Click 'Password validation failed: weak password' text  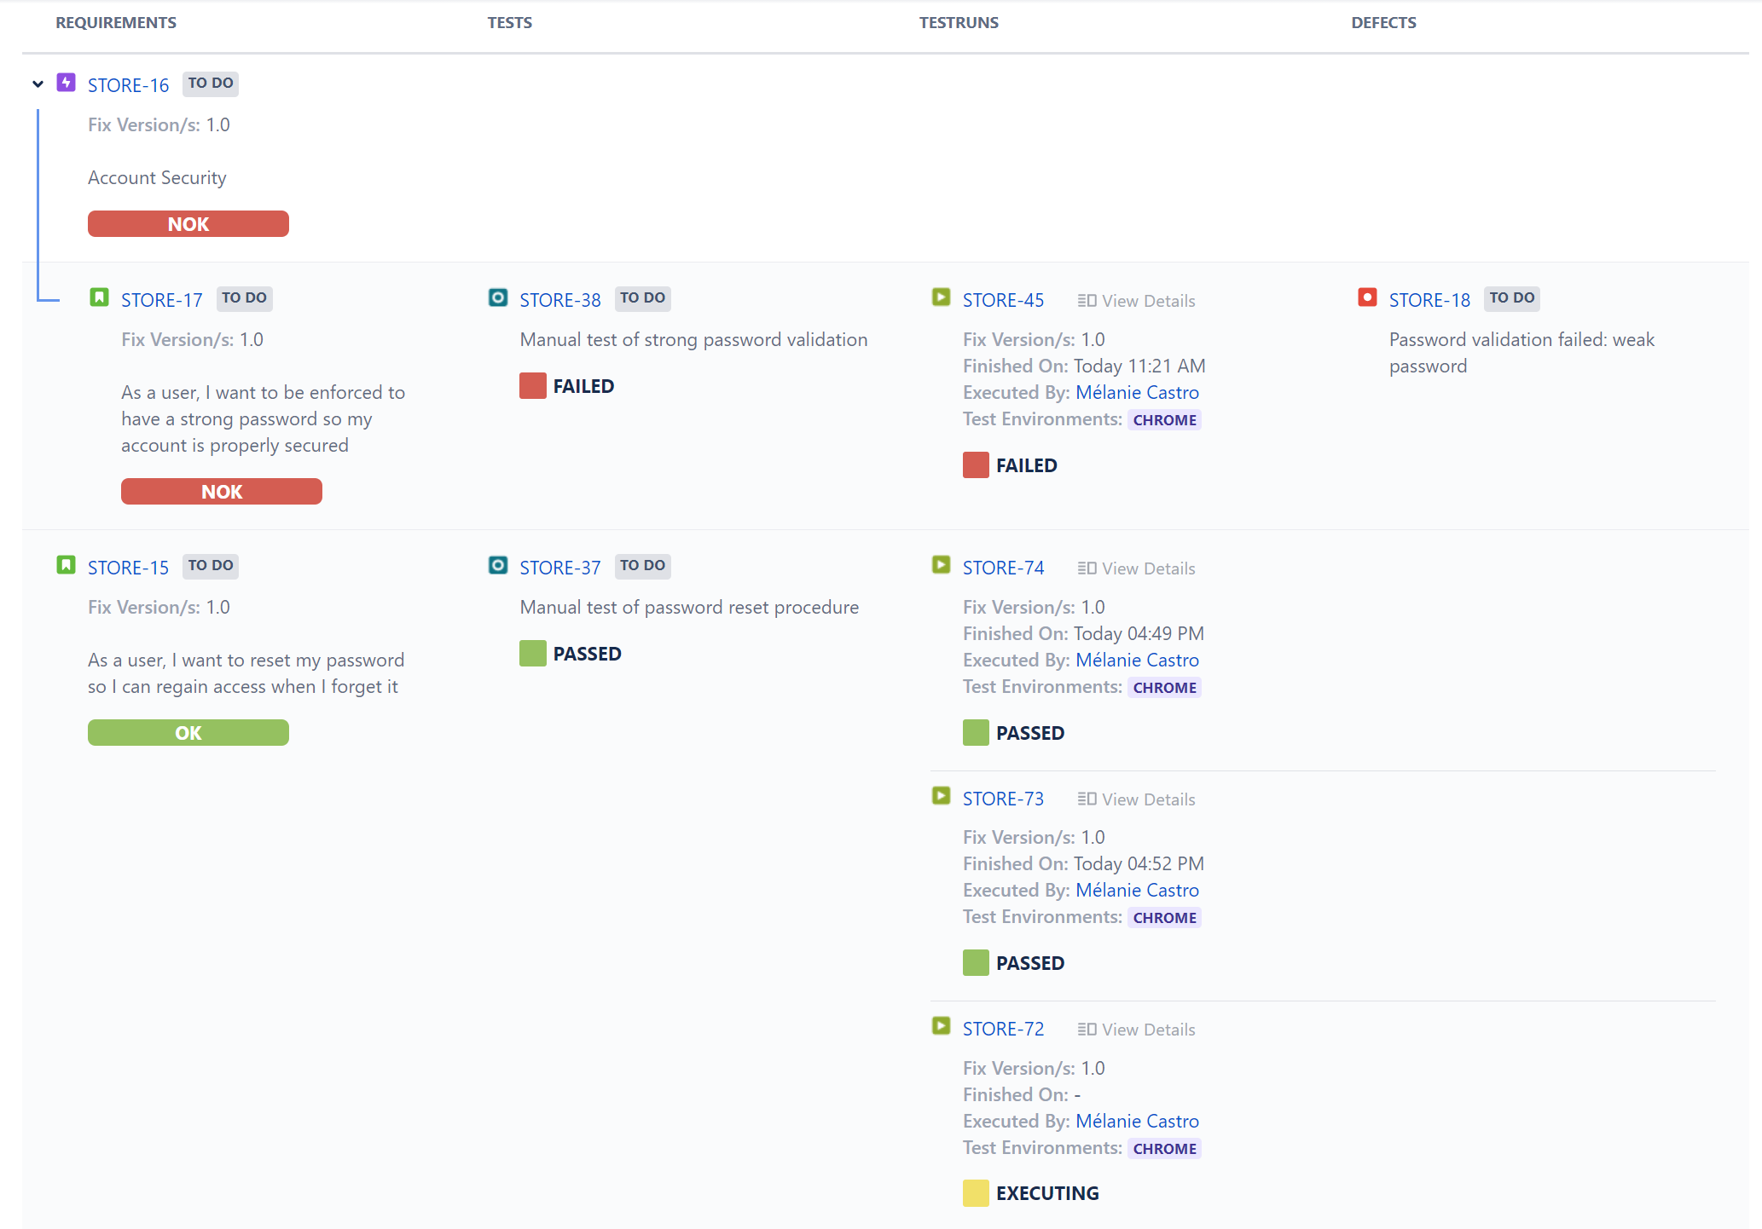[1521, 353]
